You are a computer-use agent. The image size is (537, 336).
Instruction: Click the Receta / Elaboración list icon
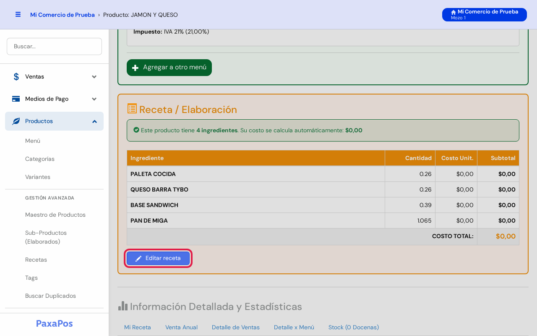(132, 108)
